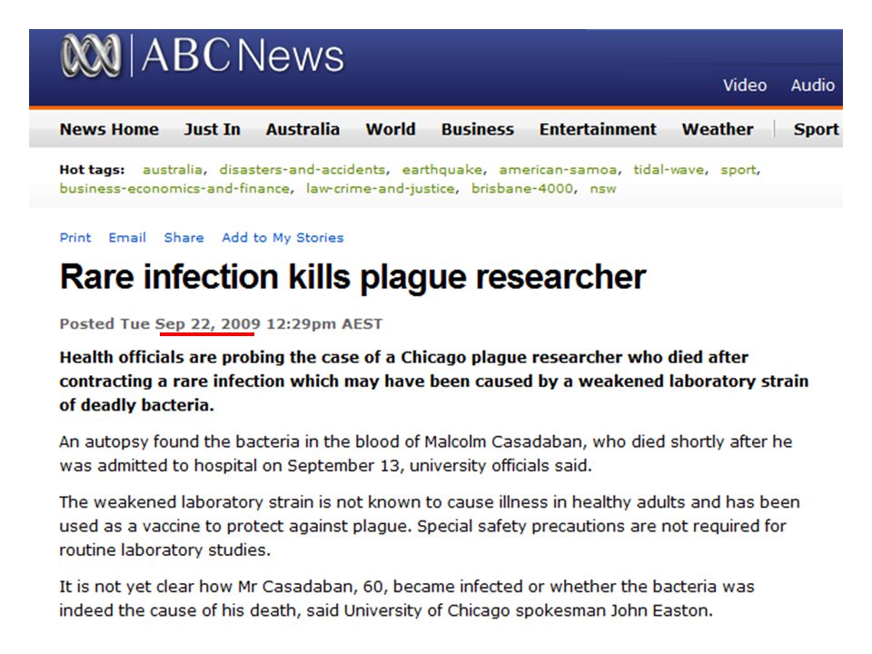The height and width of the screenshot is (654, 872).
Task: Click the paragraph starting 'It is not yet clear'
Action: click(x=407, y=599)
